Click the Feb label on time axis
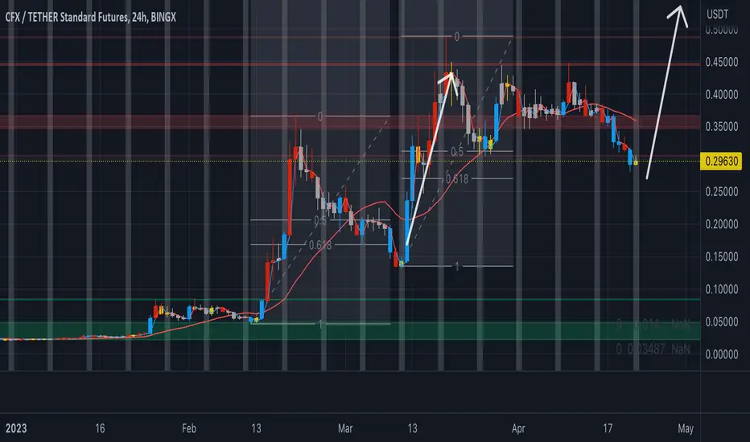The image size is (750, 442). point(189,428)
